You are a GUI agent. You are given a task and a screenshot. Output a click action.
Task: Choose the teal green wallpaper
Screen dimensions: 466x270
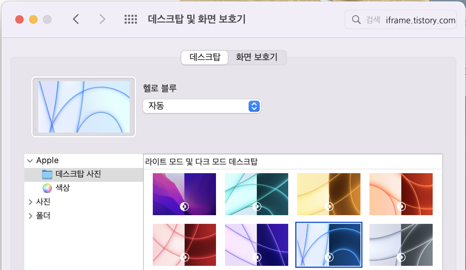pos(257,194)
